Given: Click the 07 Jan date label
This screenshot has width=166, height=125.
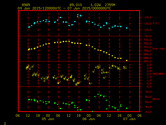Looking at the screenshot, I should pos(129,119).
